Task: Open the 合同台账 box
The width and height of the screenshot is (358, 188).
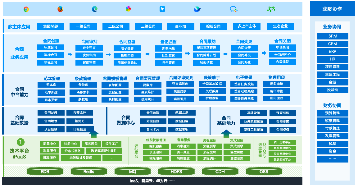Action: coord(153,112)
